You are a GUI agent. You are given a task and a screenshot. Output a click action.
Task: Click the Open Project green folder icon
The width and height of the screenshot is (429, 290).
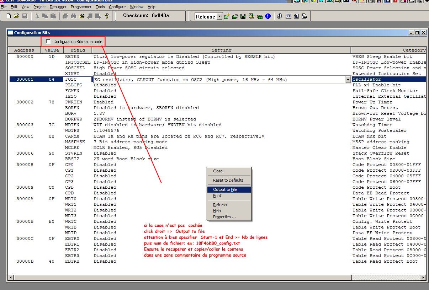coord(235,16)
